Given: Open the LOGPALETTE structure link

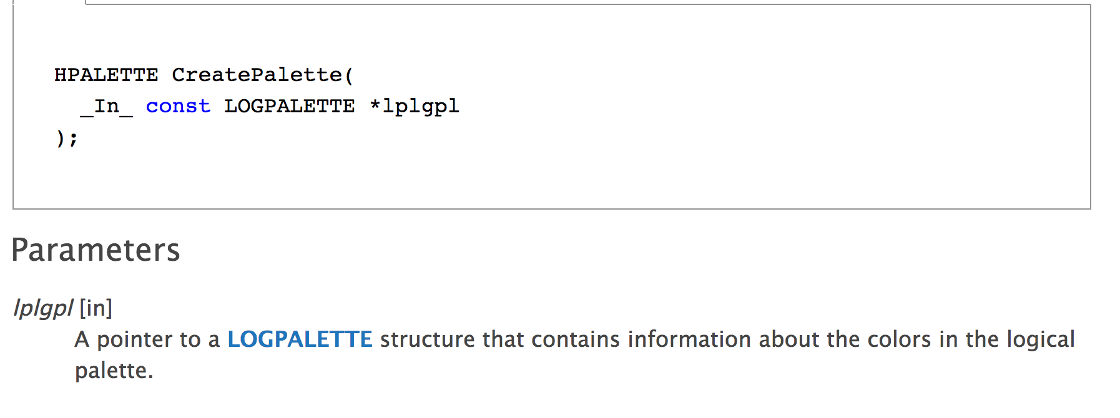Looking at the screenshot, I should pyautogui.click(x=300, y=339).
